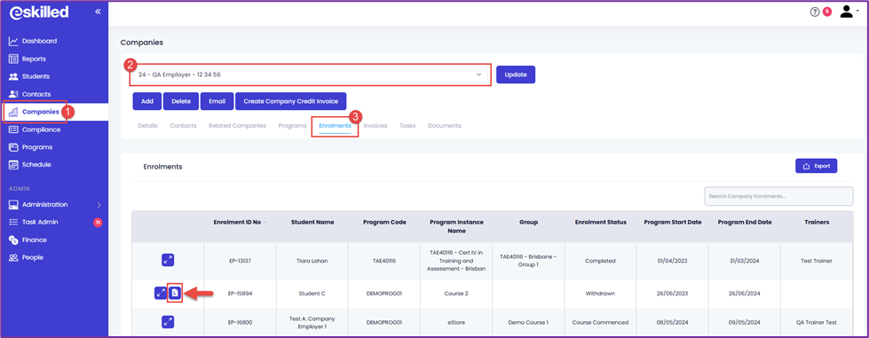Export the enrolments list
This screenshot has width=869, height=338.
[817, 166]
